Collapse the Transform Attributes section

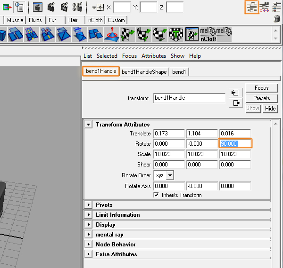(88, 125)
